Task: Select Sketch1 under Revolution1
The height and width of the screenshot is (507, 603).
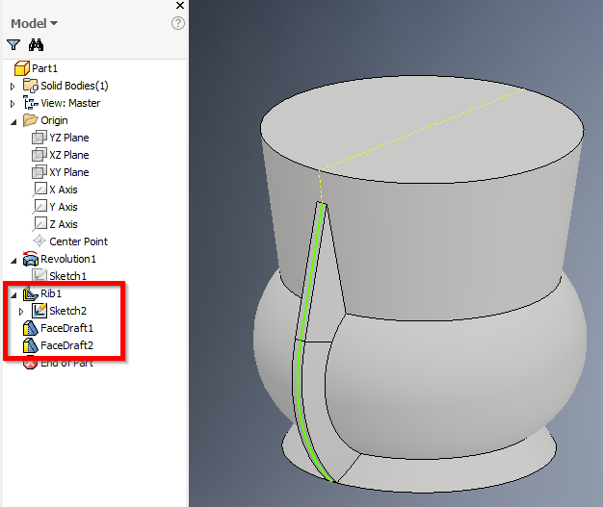Action: (67, 276)
